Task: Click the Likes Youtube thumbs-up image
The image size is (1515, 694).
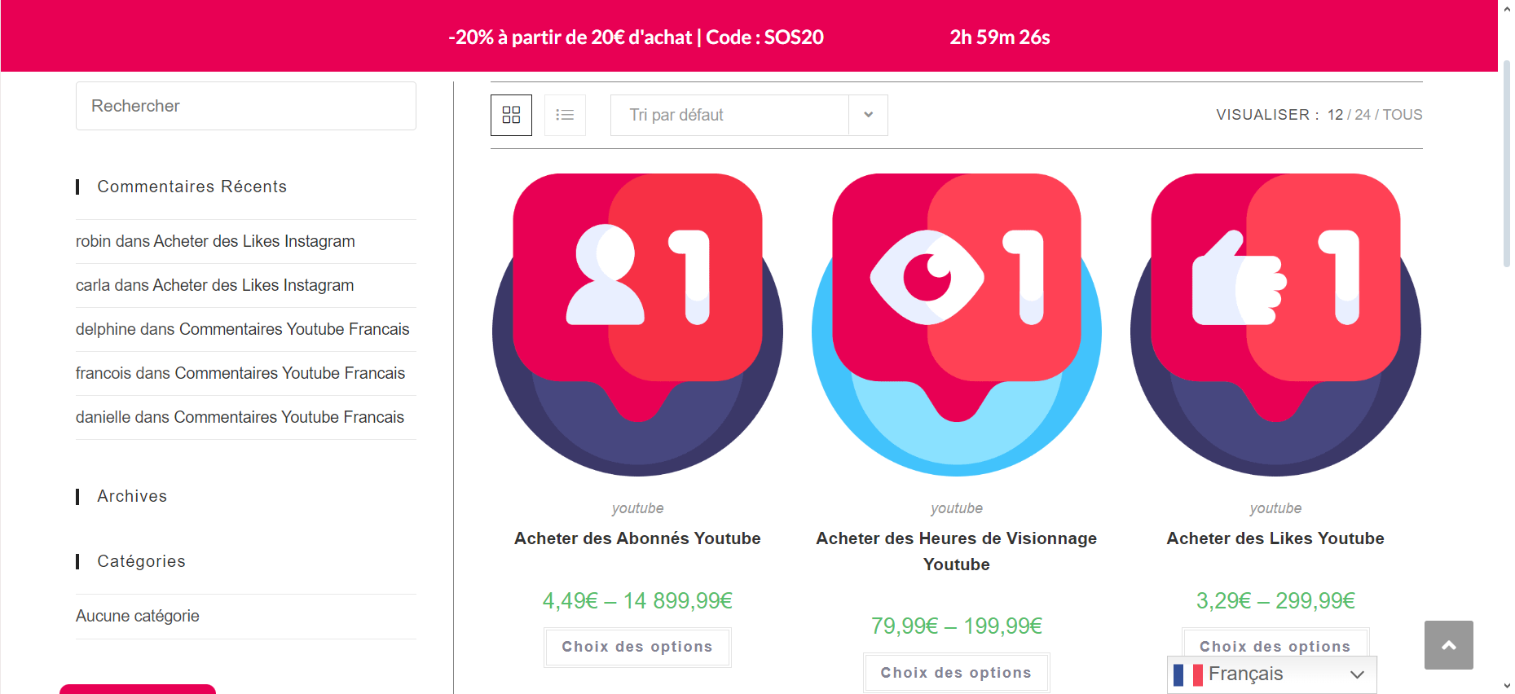Action: tap(1275, 324)
